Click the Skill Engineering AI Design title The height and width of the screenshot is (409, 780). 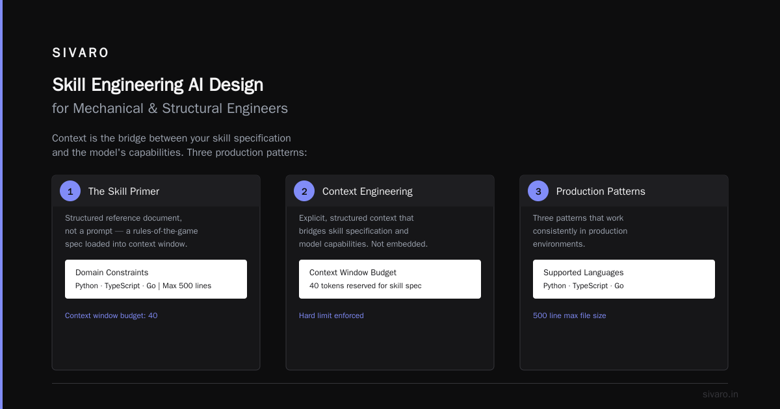click(x=158, y=85)
